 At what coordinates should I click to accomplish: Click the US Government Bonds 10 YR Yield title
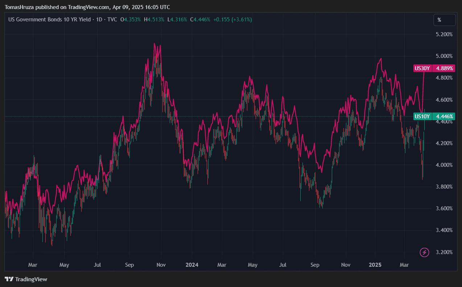(50, 20)
